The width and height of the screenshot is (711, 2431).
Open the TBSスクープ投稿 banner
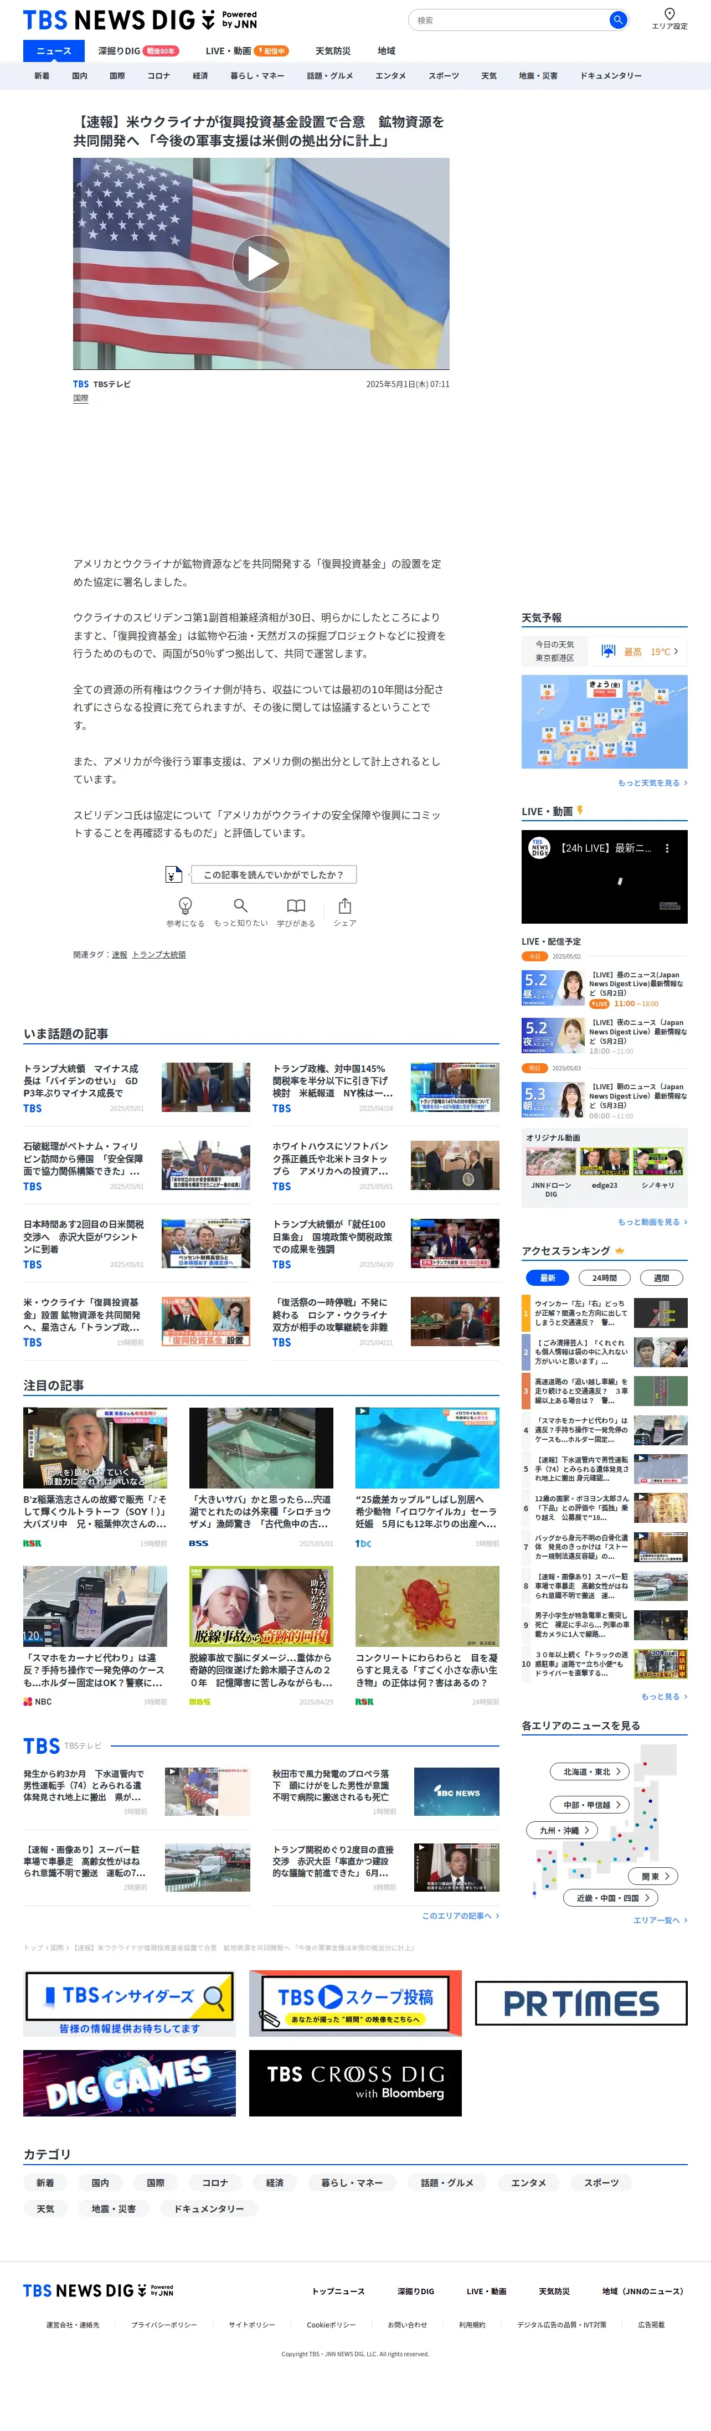tap(355, 2002)
